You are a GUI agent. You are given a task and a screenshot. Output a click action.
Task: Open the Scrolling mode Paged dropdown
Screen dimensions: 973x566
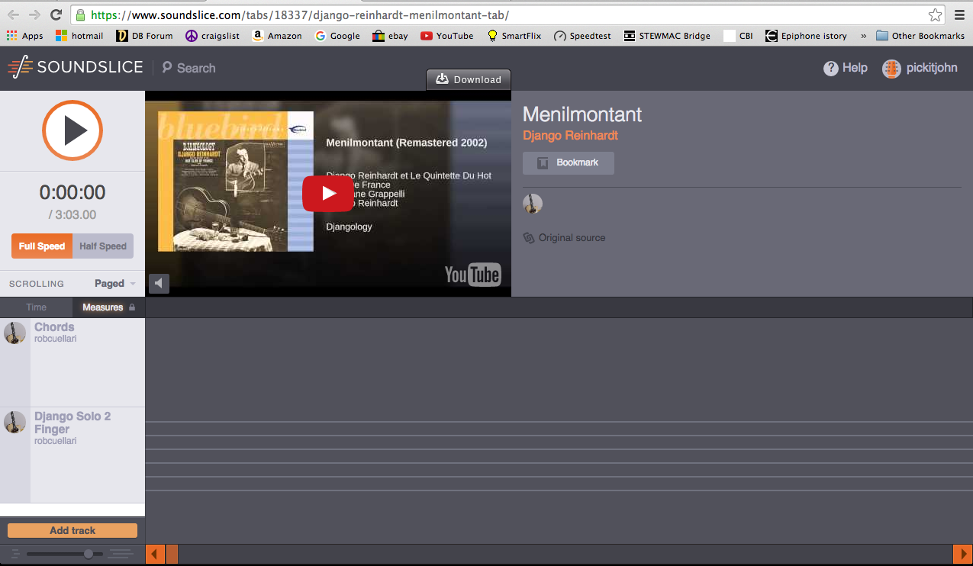coord(114,284)
